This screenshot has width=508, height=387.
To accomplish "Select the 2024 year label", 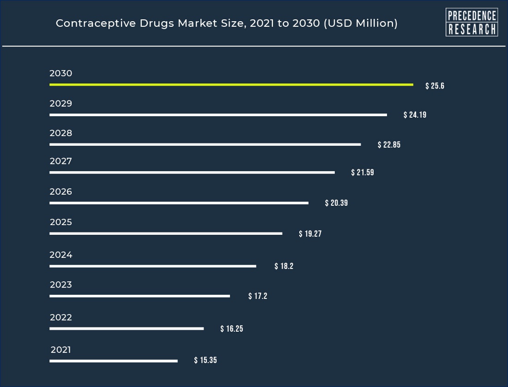I will (x=61, y=255).
